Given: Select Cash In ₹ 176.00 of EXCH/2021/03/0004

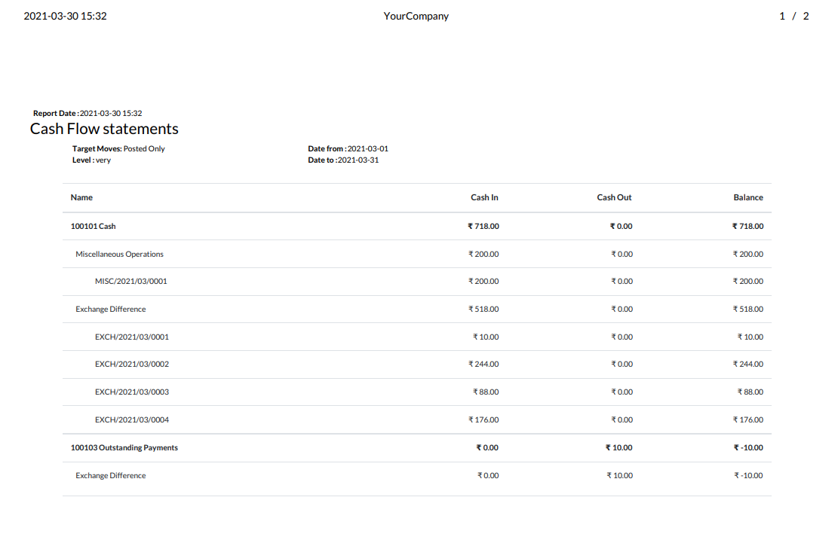Looking at the screenshot, I should (483, 420).
